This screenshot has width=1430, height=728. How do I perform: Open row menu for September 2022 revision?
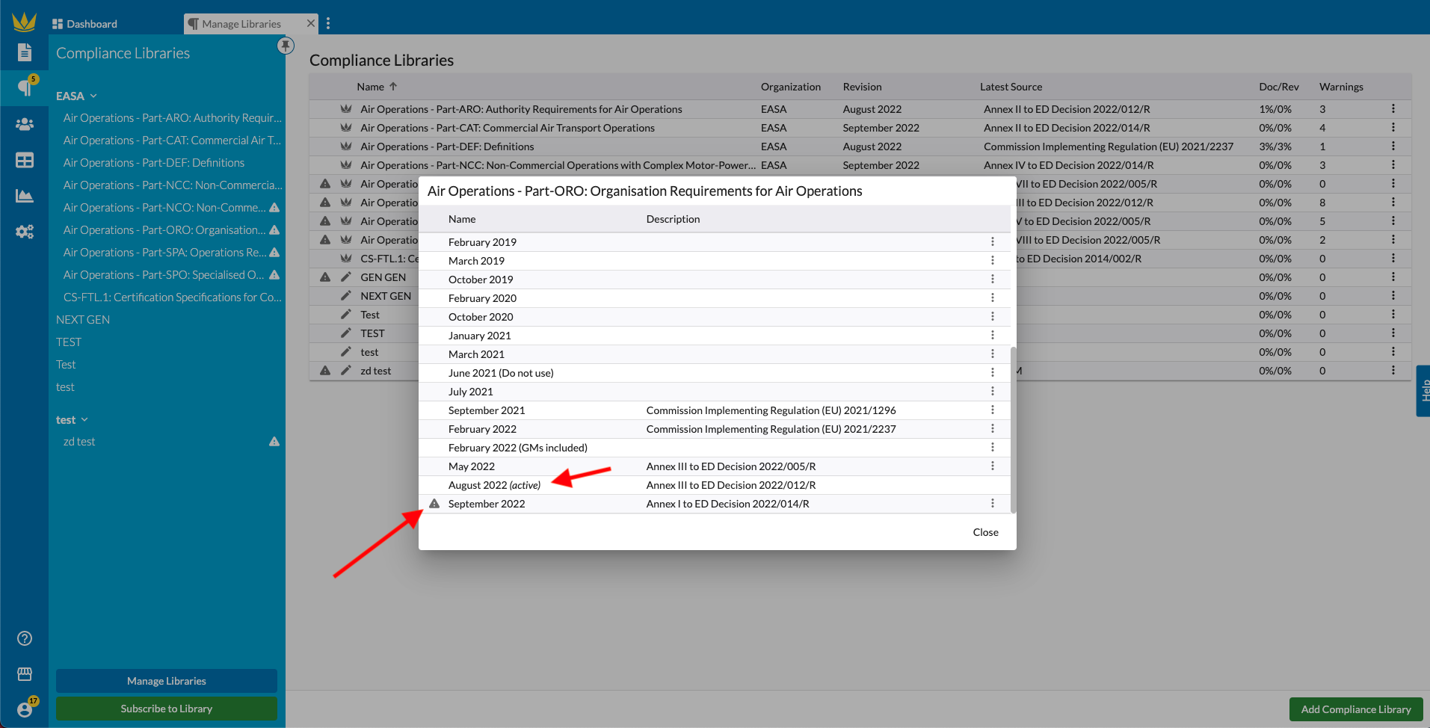[x=993, y=503]
